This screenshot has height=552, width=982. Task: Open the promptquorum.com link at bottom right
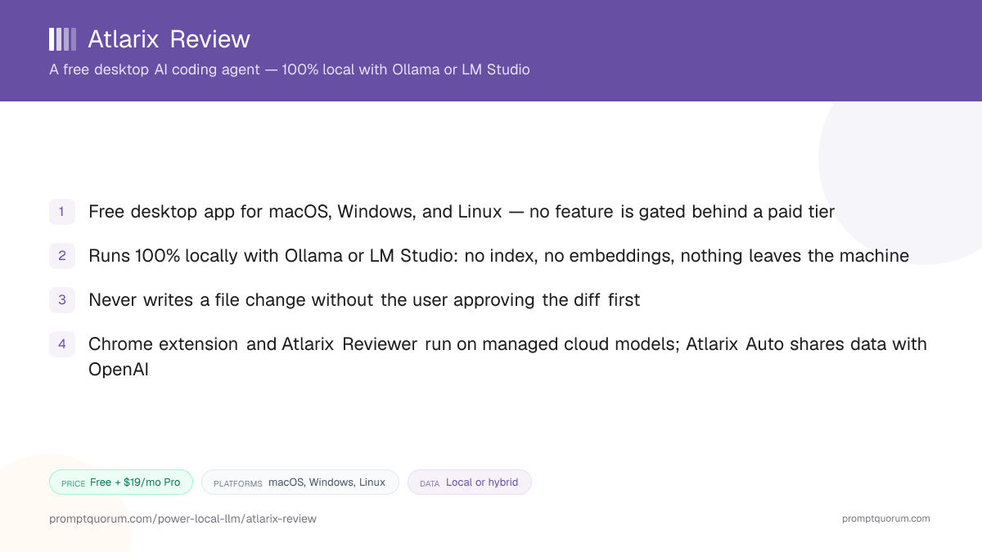[885, 518]
